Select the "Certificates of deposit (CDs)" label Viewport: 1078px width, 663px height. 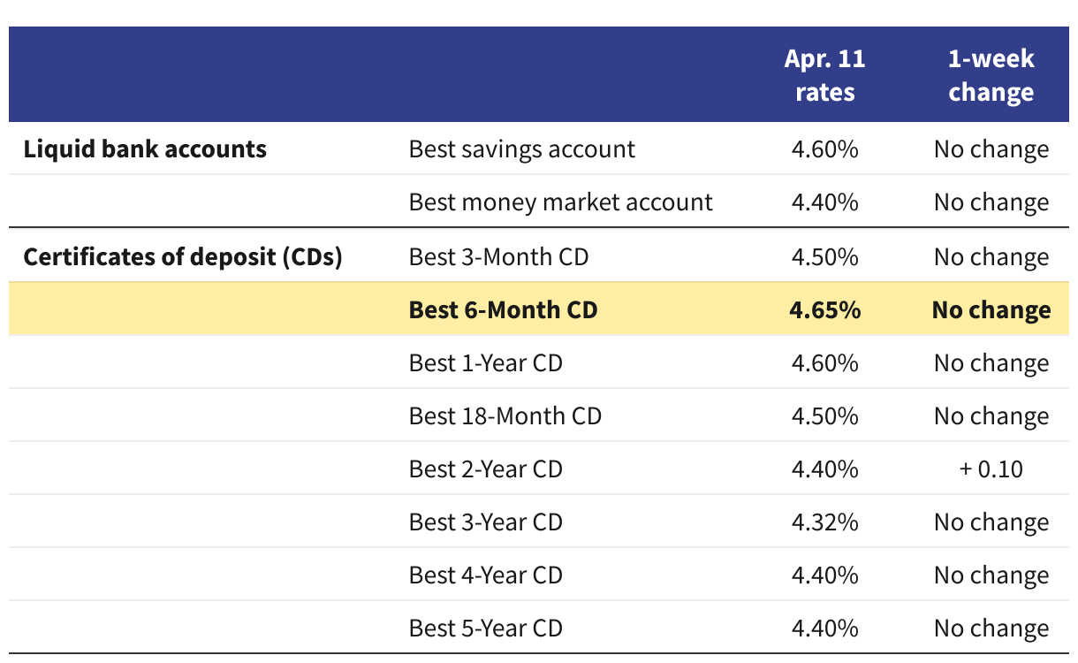(x=183, y=256)
